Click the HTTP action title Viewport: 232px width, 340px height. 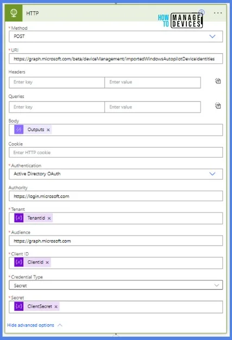click(x=33, y=13)
